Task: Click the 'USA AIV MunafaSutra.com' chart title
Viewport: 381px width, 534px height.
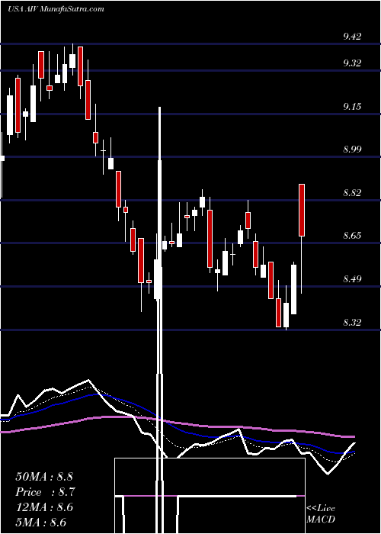Action: coord(56,9)
